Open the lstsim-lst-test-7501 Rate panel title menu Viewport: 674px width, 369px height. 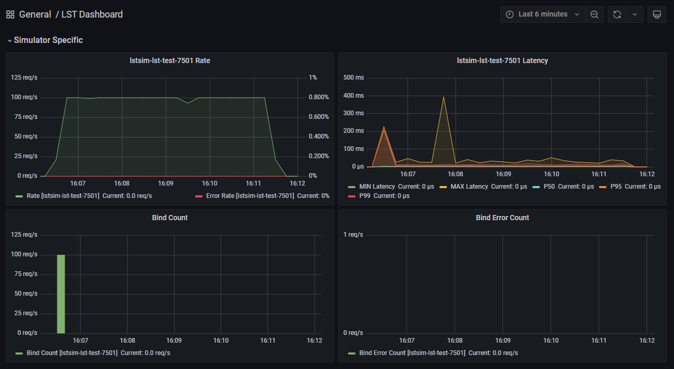point(169,60)
